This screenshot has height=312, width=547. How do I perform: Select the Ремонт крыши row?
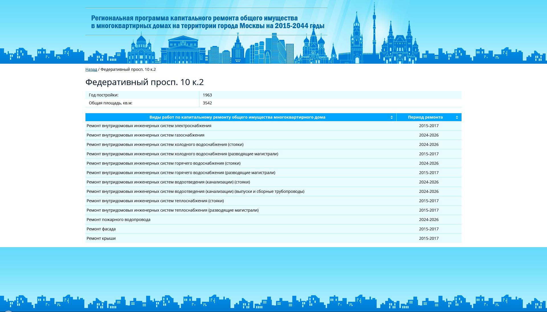click(x=101, y=238)
